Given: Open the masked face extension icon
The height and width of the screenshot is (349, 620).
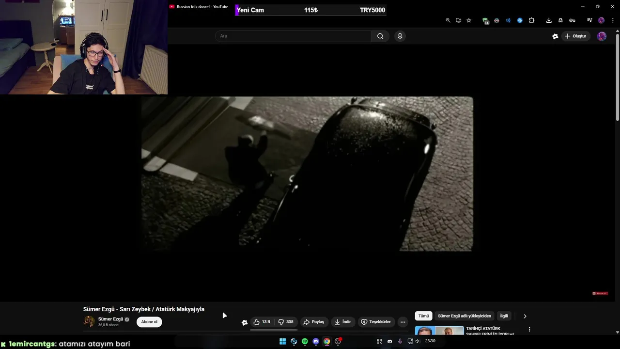Looking at the screenshot, I should coord(496,20).
